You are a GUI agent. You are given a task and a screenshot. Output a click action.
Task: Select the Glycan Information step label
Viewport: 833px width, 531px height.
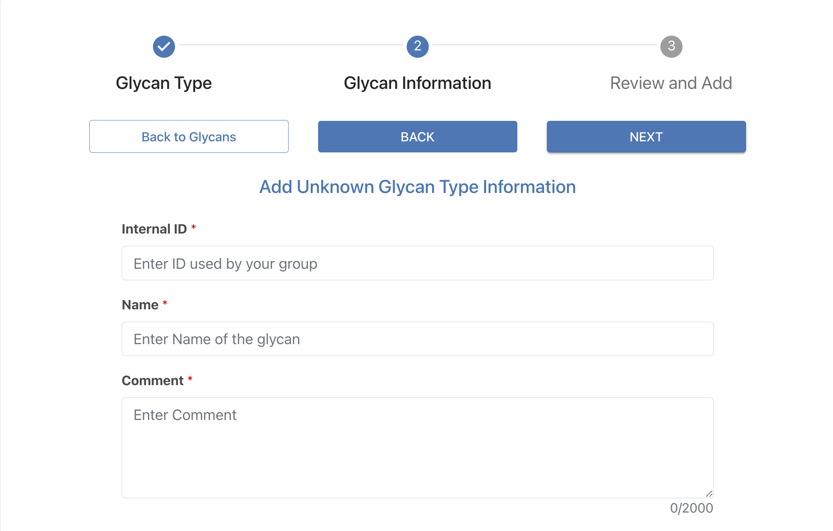(x=417, y=83)
